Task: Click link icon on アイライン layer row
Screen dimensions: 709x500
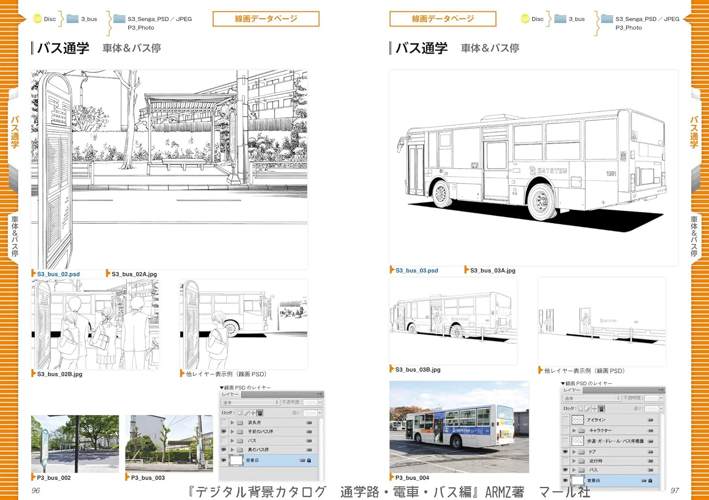Action: pyautogui.click(x=650, y=420)
